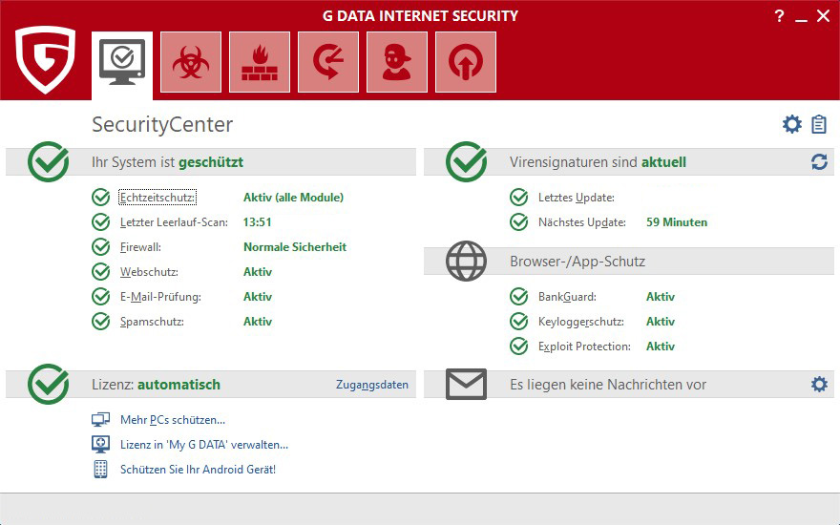Open help via the question mark
The height and width of the screenshot is (525, 840).
780,15
